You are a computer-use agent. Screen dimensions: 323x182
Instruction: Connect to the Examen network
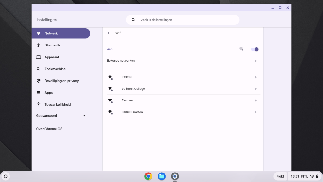127,100
